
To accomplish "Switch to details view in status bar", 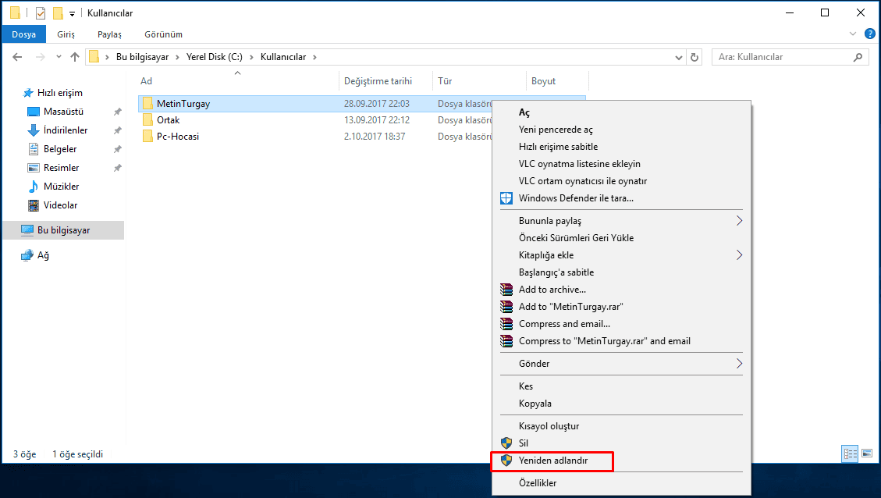I will click(x=850, y=454).
